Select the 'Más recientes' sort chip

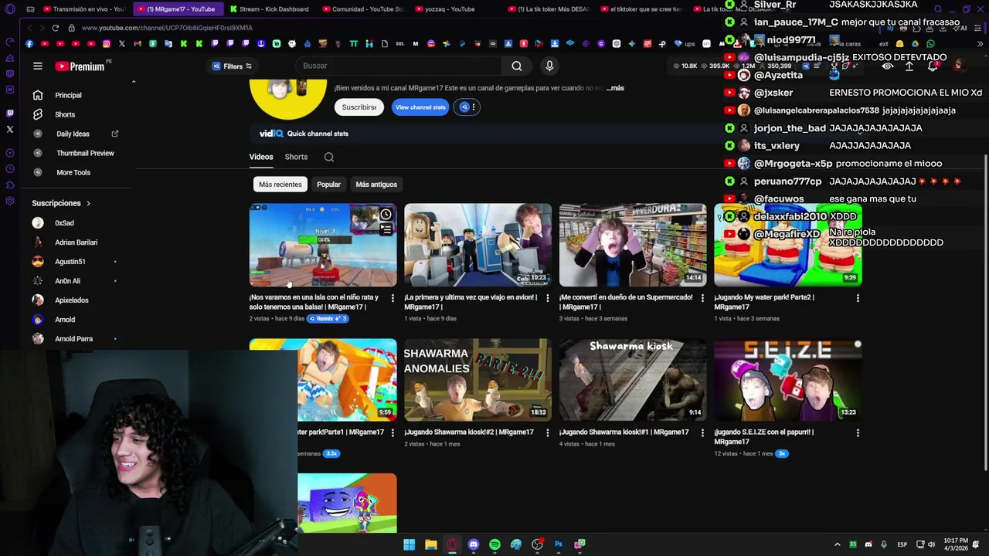tap(280, 185)
